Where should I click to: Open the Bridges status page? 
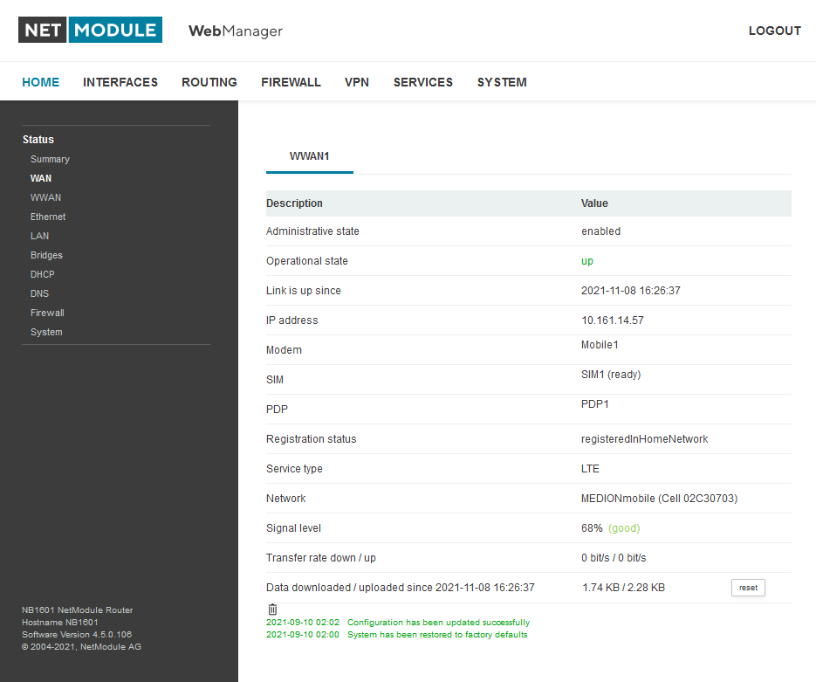[x=46, y=255]
